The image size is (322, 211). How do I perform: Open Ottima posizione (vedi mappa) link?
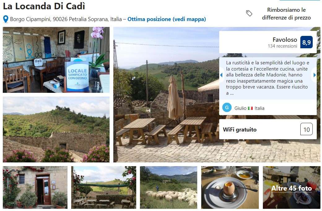167,19
